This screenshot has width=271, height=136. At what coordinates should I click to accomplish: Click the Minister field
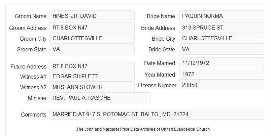[100, 98]
